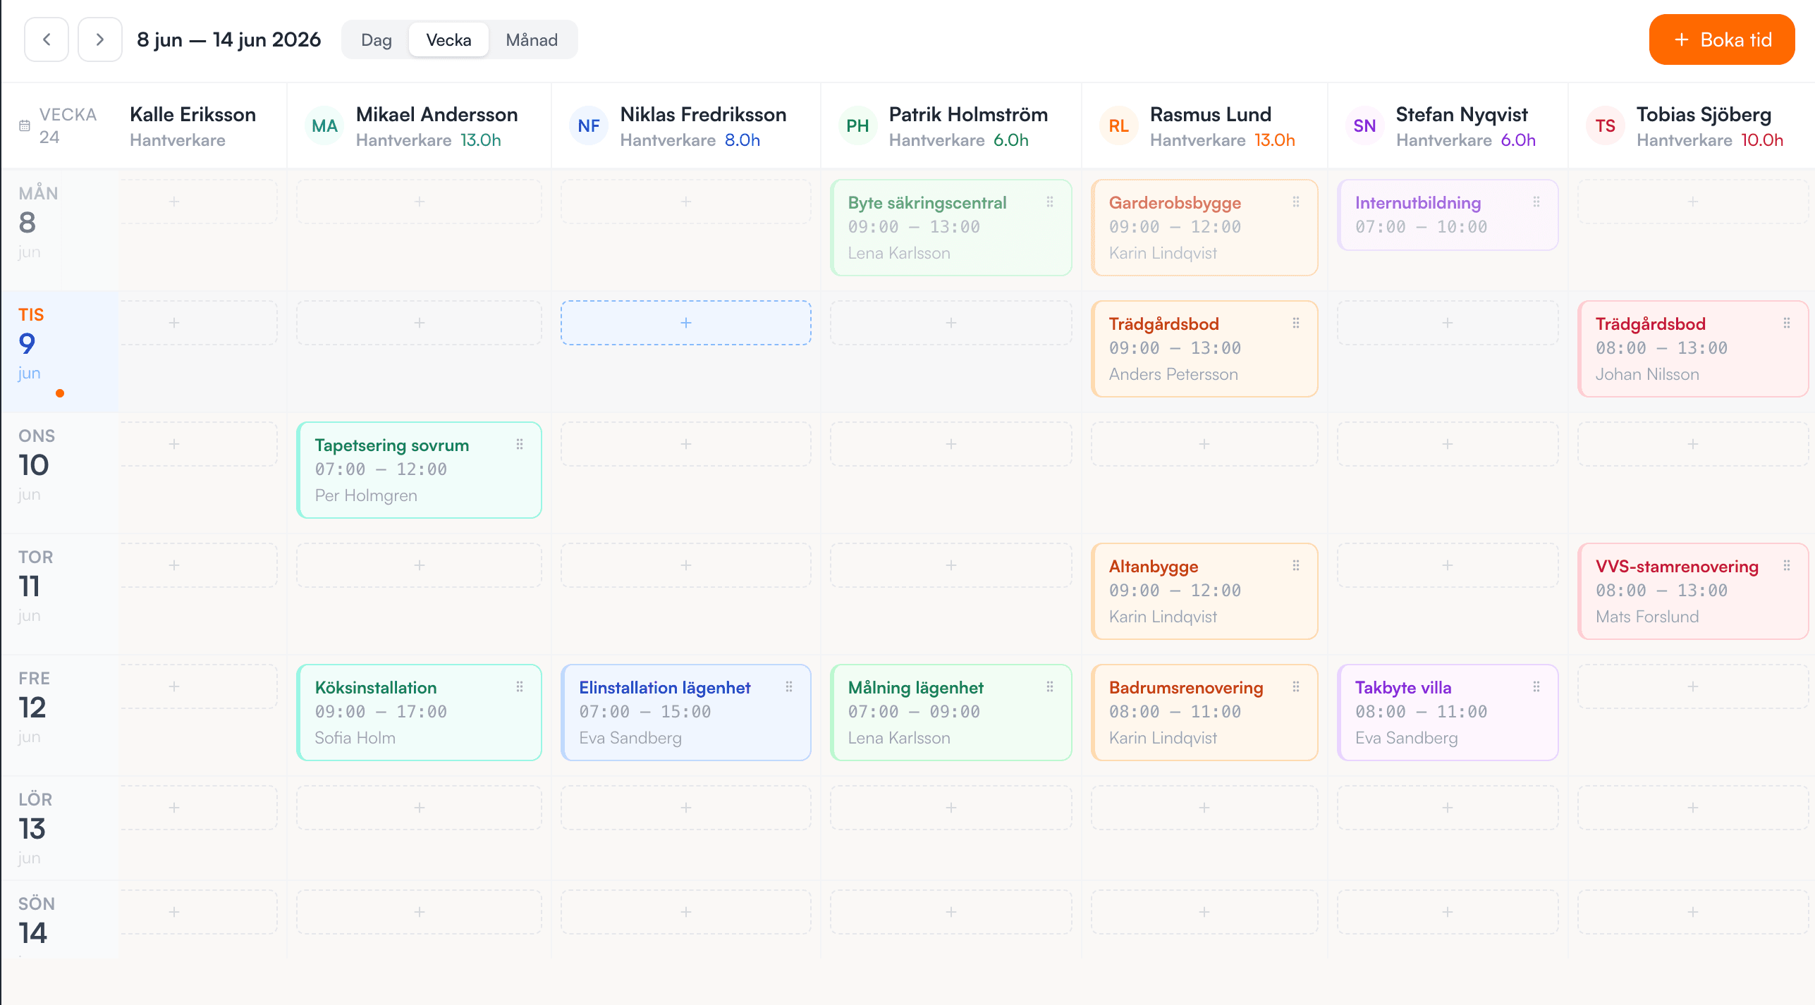Viewport: 1815px width, 1005px height.
Task: Click drag handle on Elinstallation lägenhet card
Action: point(789,686)
